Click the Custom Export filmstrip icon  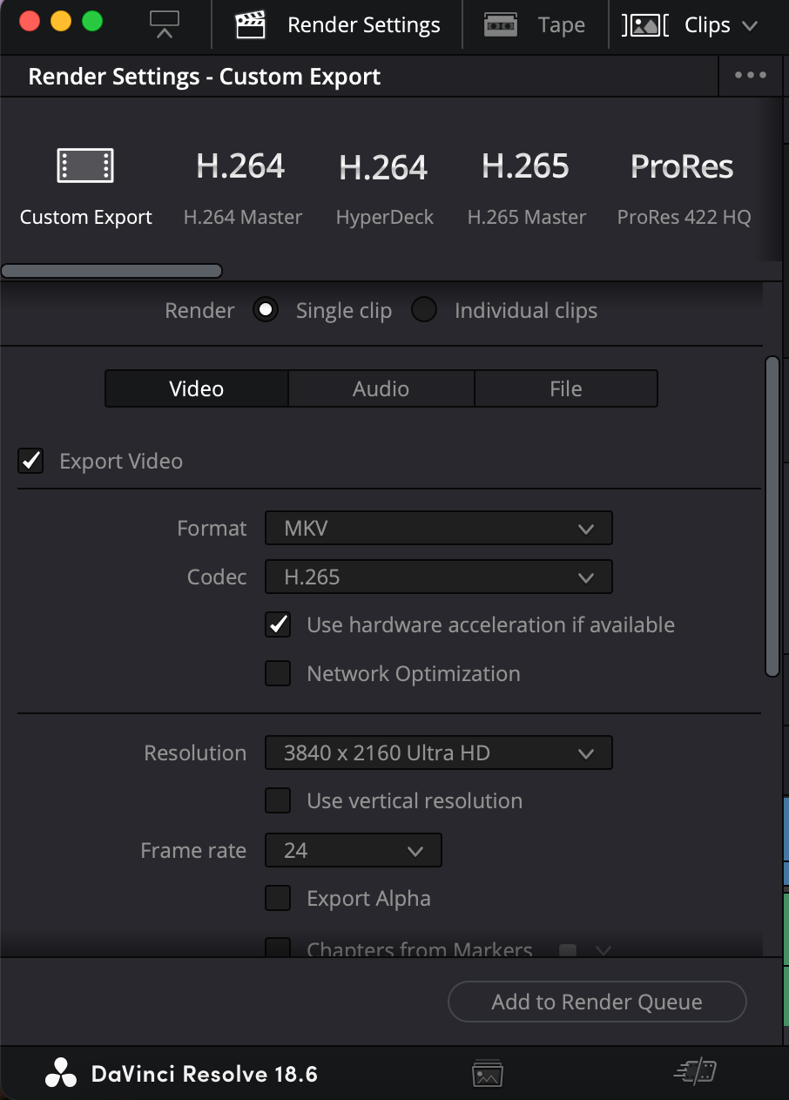coord(85,165)
